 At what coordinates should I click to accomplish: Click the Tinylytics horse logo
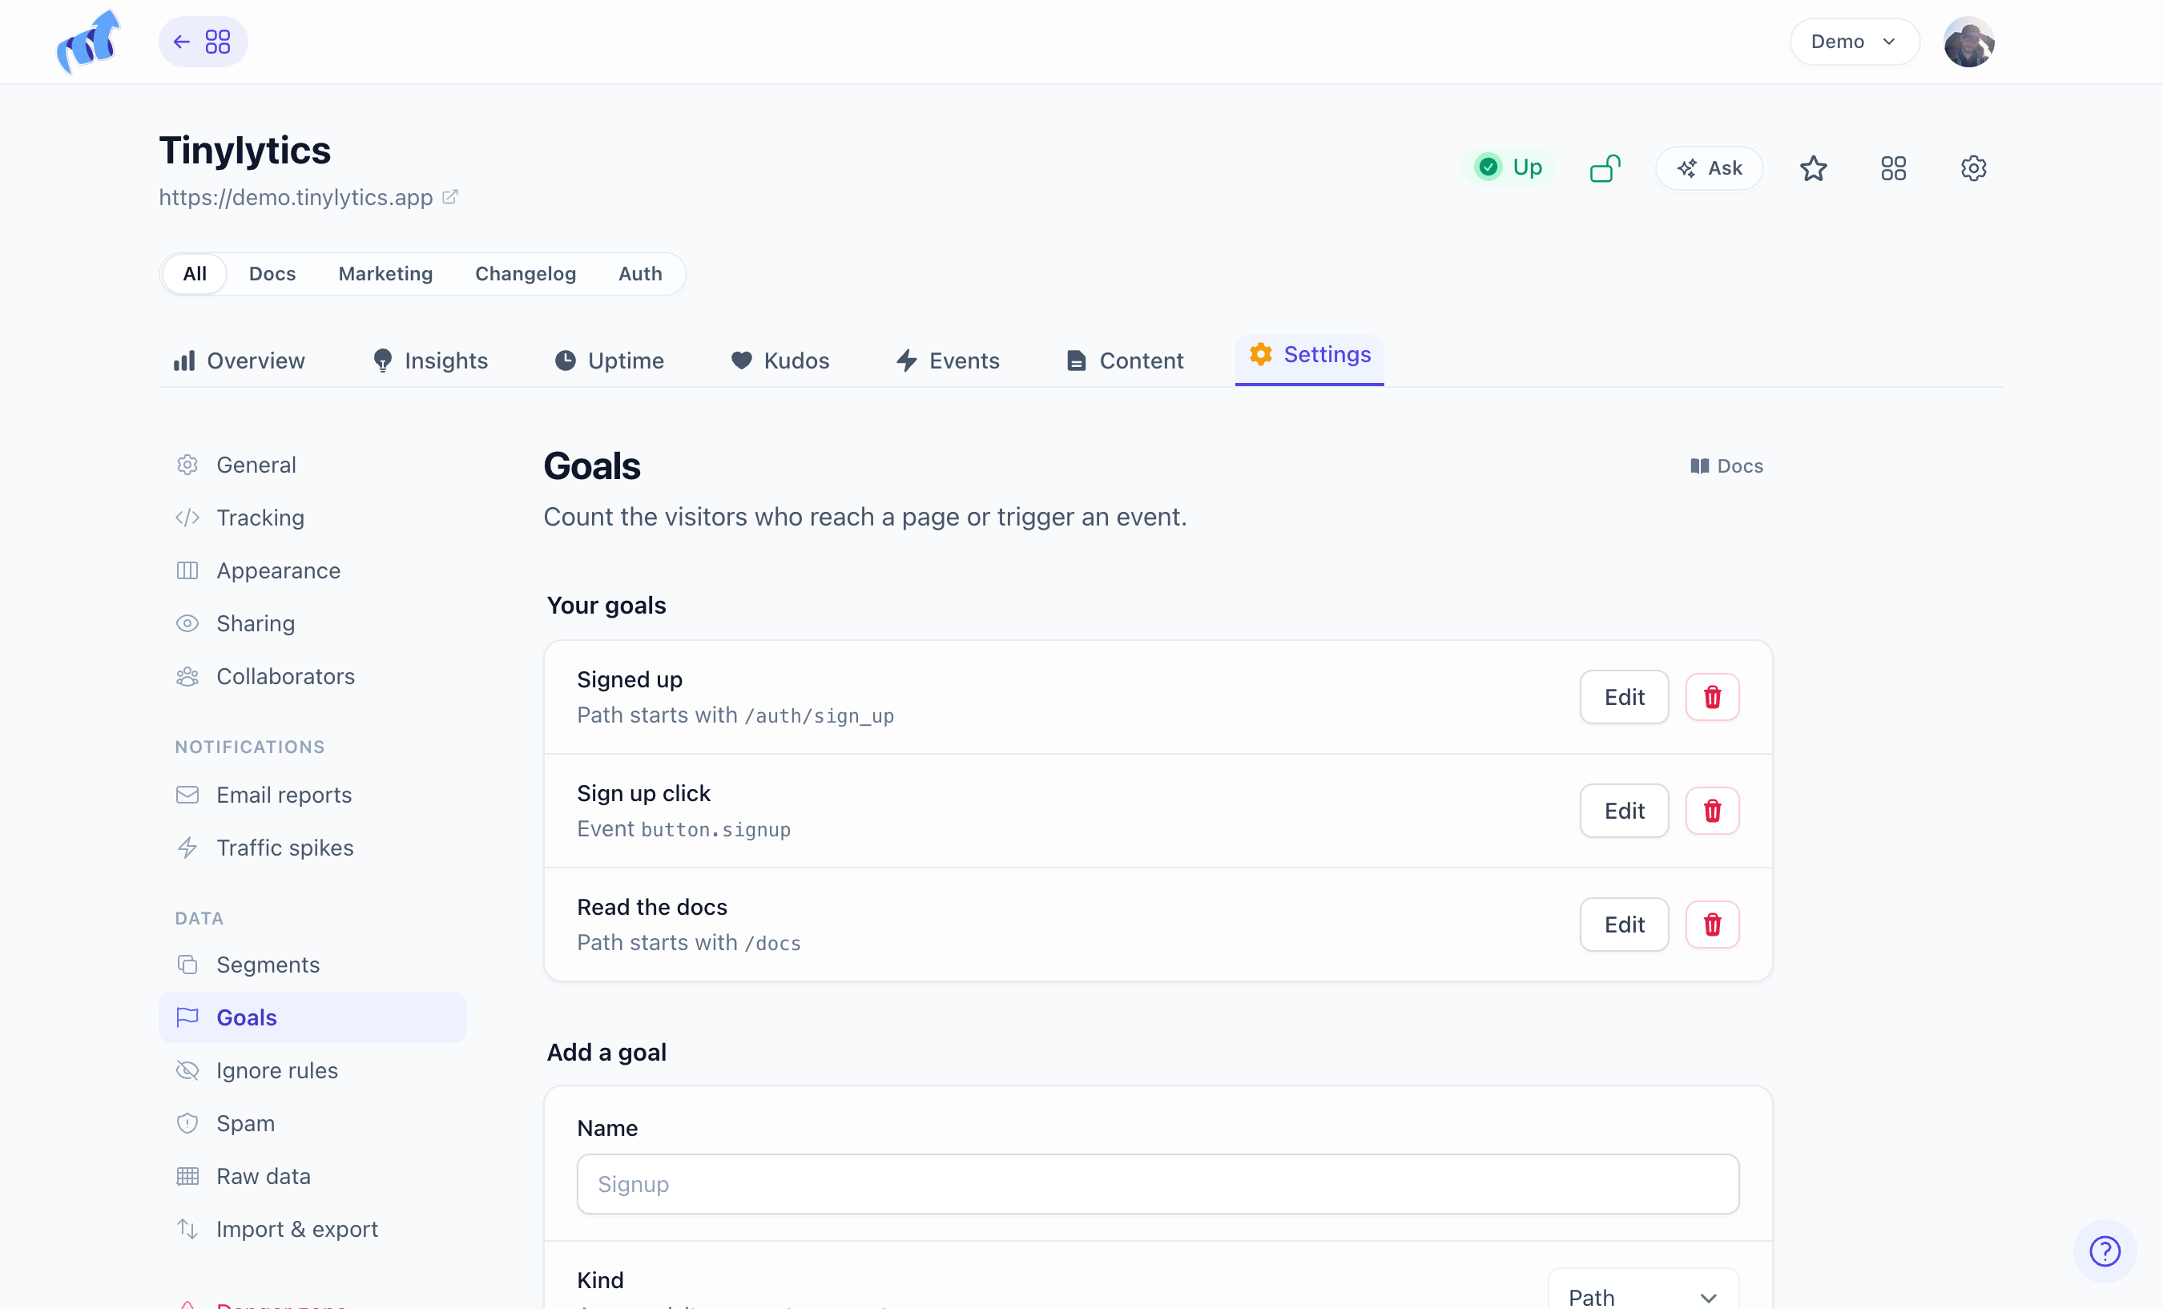click(88, 42)
